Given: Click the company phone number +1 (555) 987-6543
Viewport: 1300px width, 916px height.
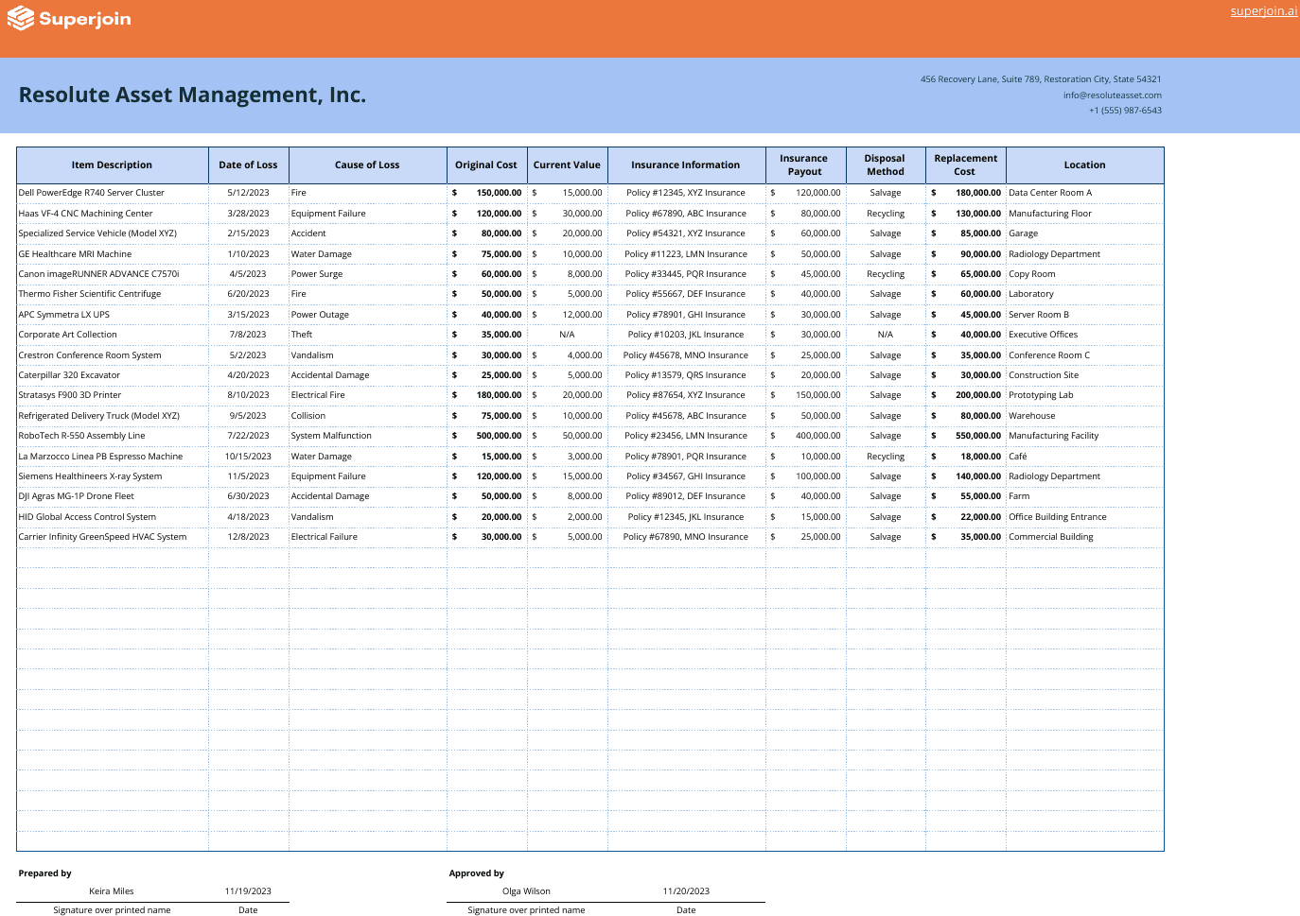Looking at the screenshot, I should pos(1125,111).
